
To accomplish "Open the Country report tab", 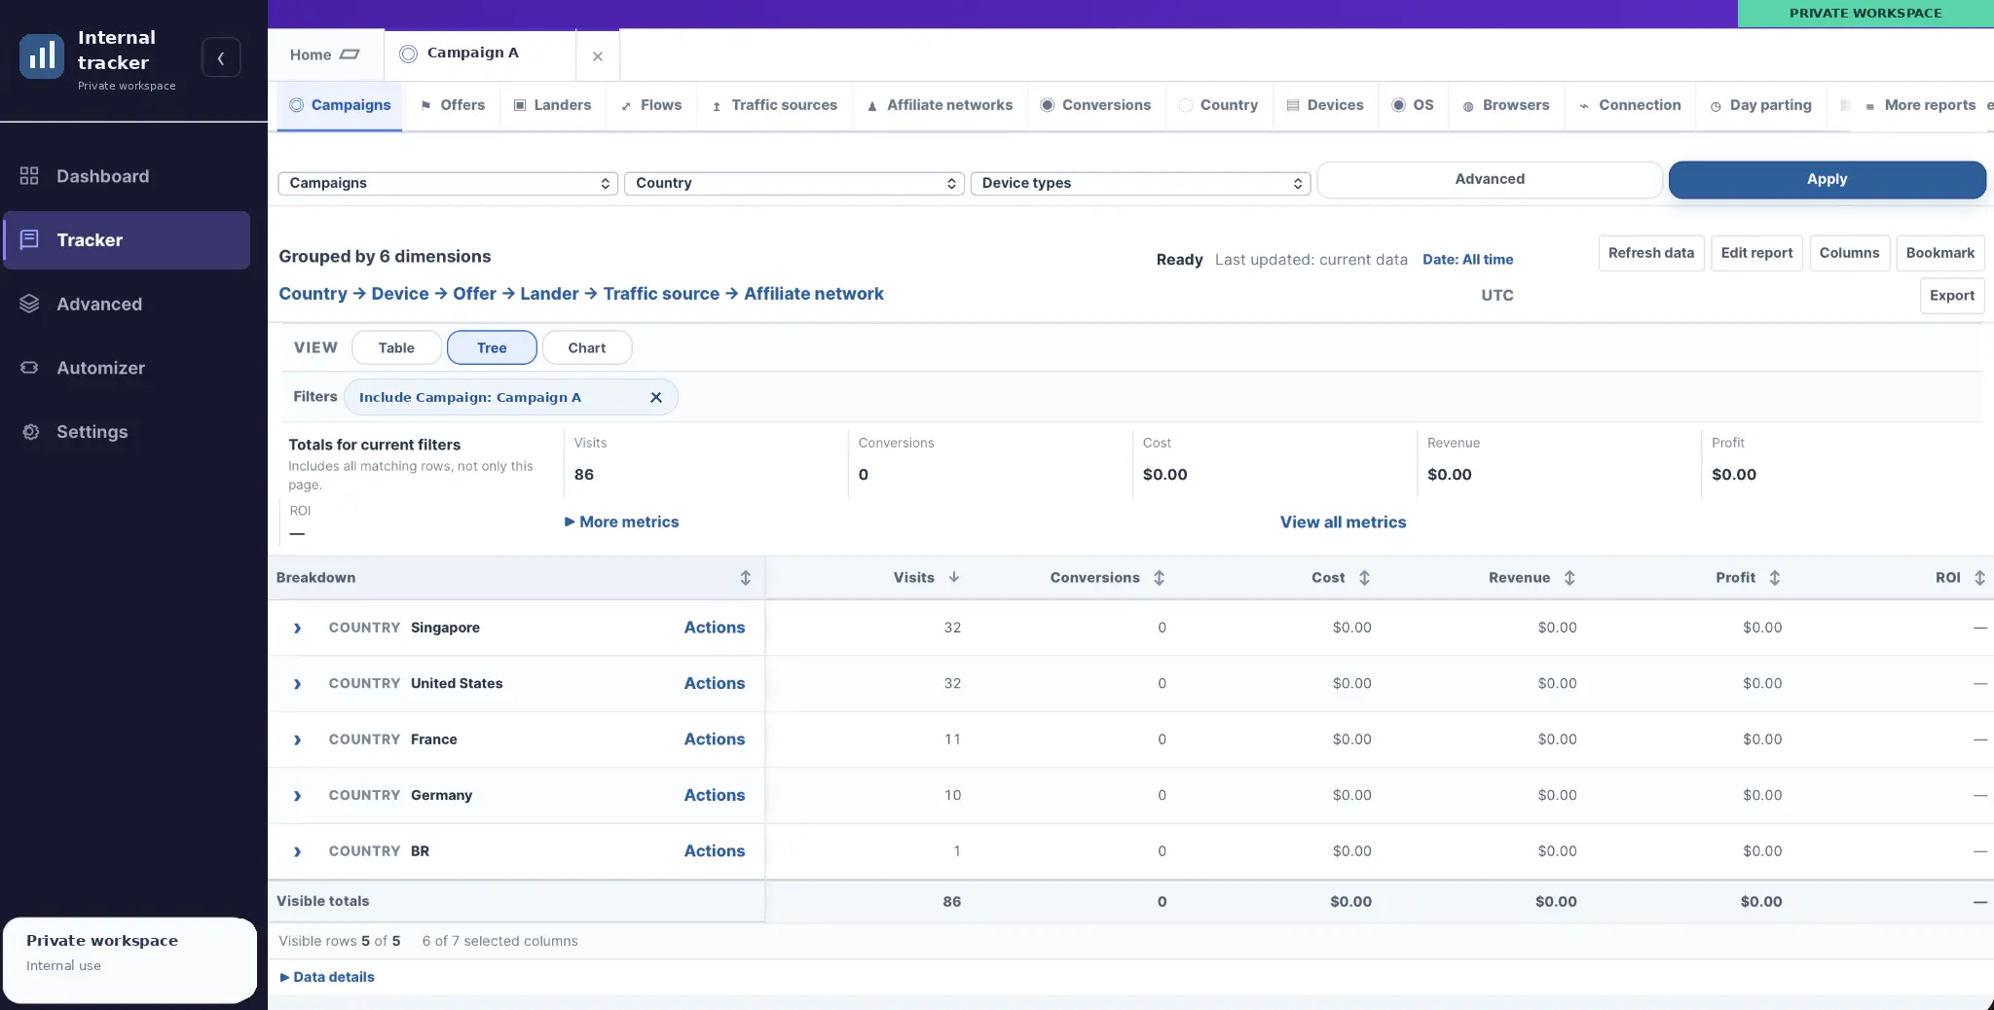I will point(1218,105).
